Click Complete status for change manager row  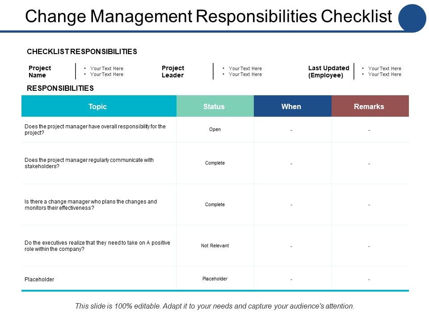point(215,204)
